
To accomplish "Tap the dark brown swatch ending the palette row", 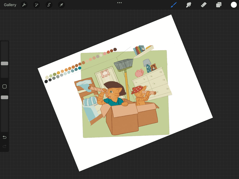I will [x=115, y=50].
